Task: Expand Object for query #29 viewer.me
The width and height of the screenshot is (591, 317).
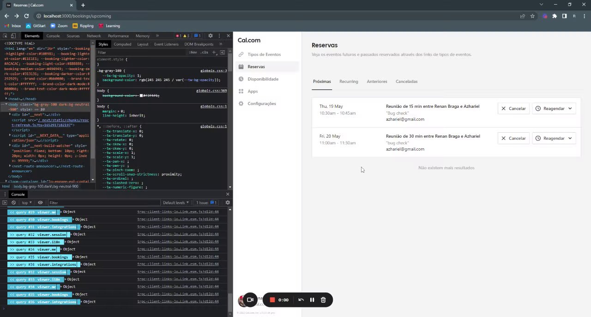Action: point(61,212)
